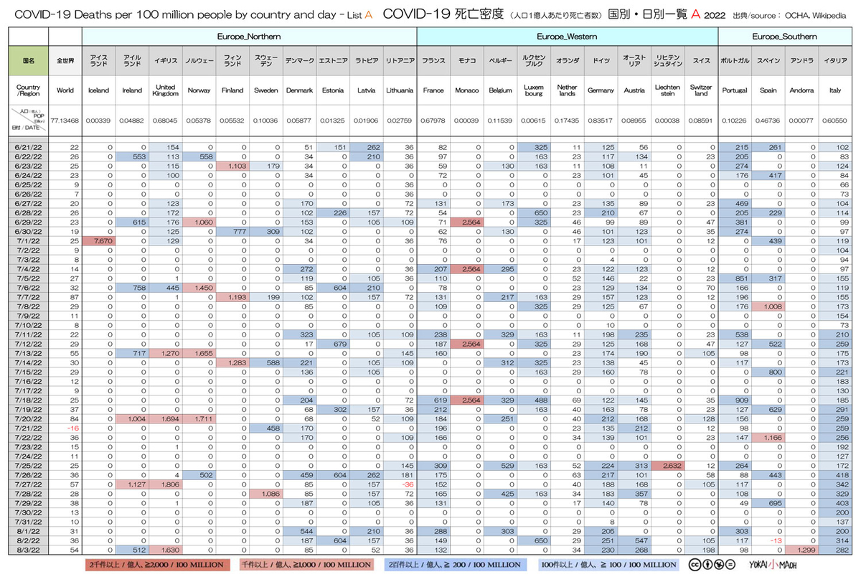861x577 pixels.
Task: Select the Lithuania column header
Action: pyautogui.click(x=400, y=91)
